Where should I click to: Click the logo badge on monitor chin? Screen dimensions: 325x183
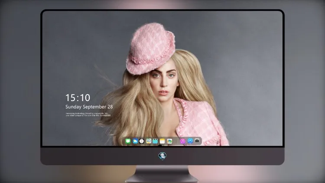coord(162,156)
